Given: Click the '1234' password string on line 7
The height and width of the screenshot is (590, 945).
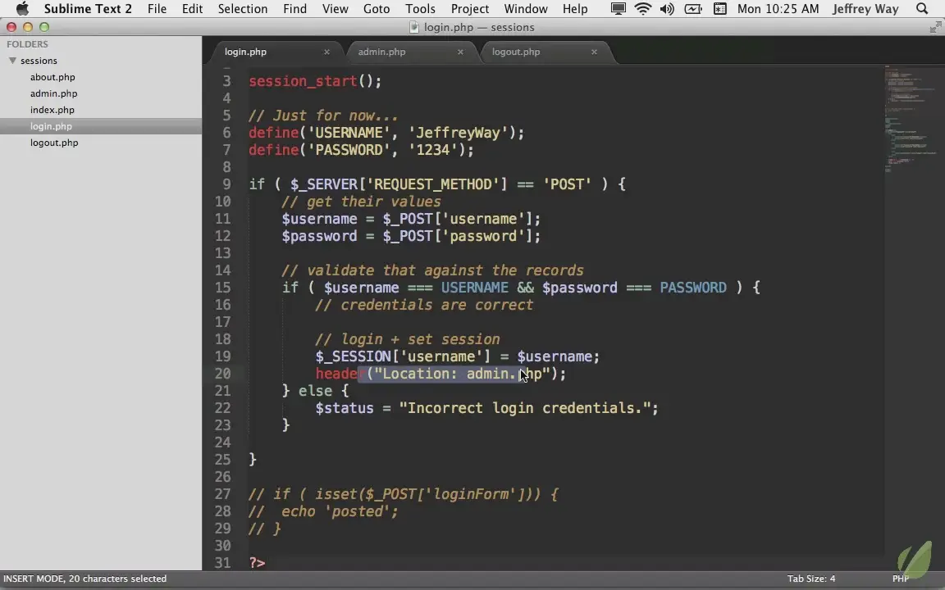Looking at the screenshot, I should pyautogui.click(x=433, y=150).
